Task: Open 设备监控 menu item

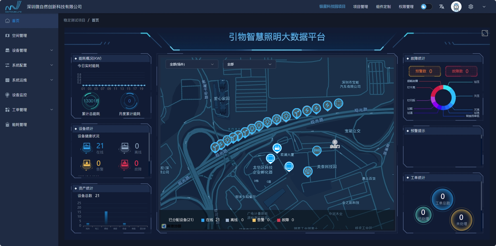Action: pyautogui.click(x=29, y=95)
